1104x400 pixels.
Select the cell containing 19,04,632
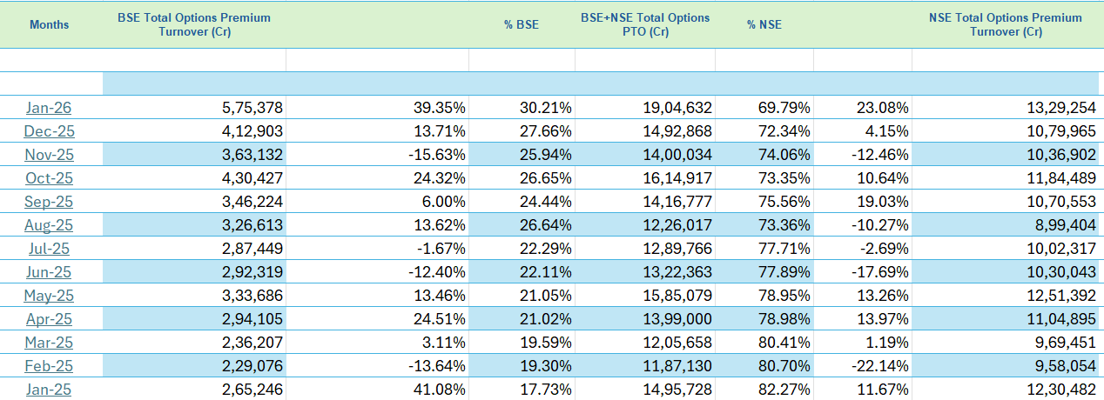pos(645,108)
